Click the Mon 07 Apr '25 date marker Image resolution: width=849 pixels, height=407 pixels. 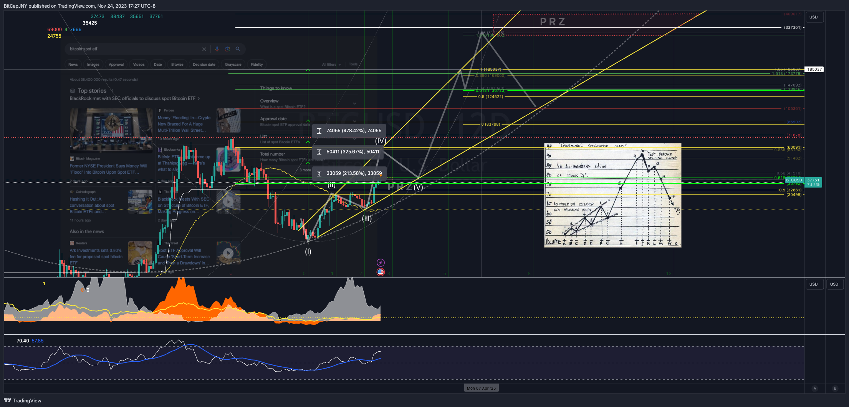click(482, 388)
